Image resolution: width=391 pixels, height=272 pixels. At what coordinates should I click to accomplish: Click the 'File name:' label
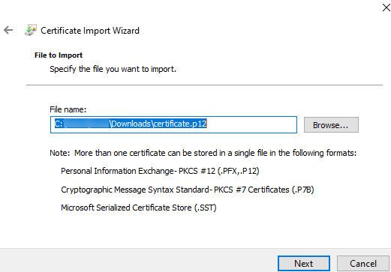coord(68,109)
